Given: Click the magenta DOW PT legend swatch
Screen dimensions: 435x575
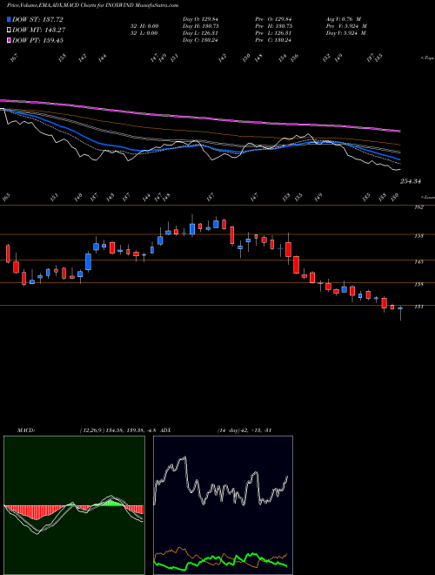Looking at the screenshot, I should coord(9,40).
